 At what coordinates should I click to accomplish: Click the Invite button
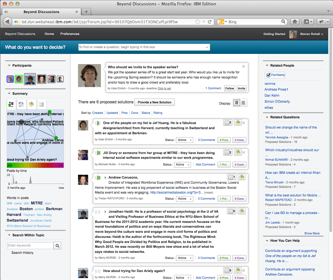[241, 88]
